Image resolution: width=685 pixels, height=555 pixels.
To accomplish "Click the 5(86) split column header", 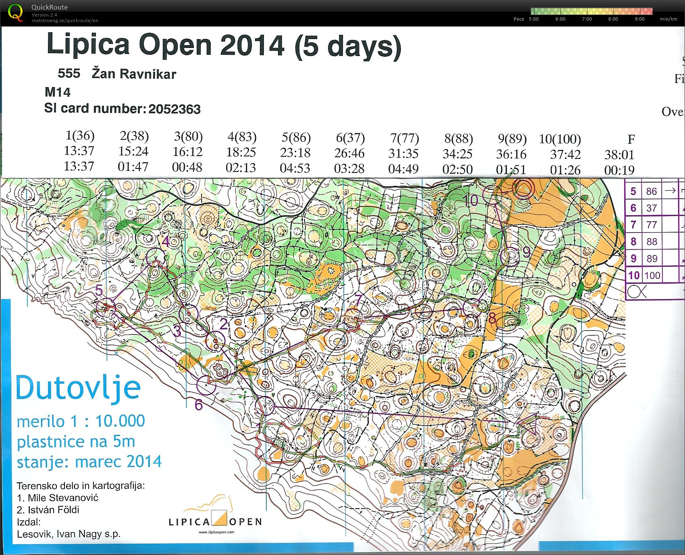I will pos(296,138).
